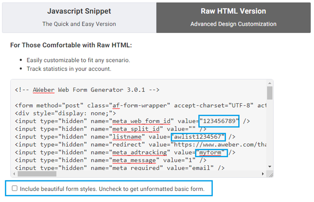Open the Raw HTML Version tab
The image size is (314, 202).
pyautogui.click(x=234, y=17)
